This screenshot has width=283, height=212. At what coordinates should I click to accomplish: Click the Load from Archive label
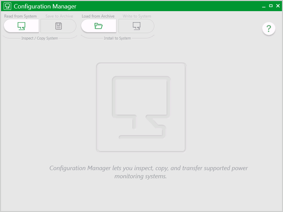98,16
